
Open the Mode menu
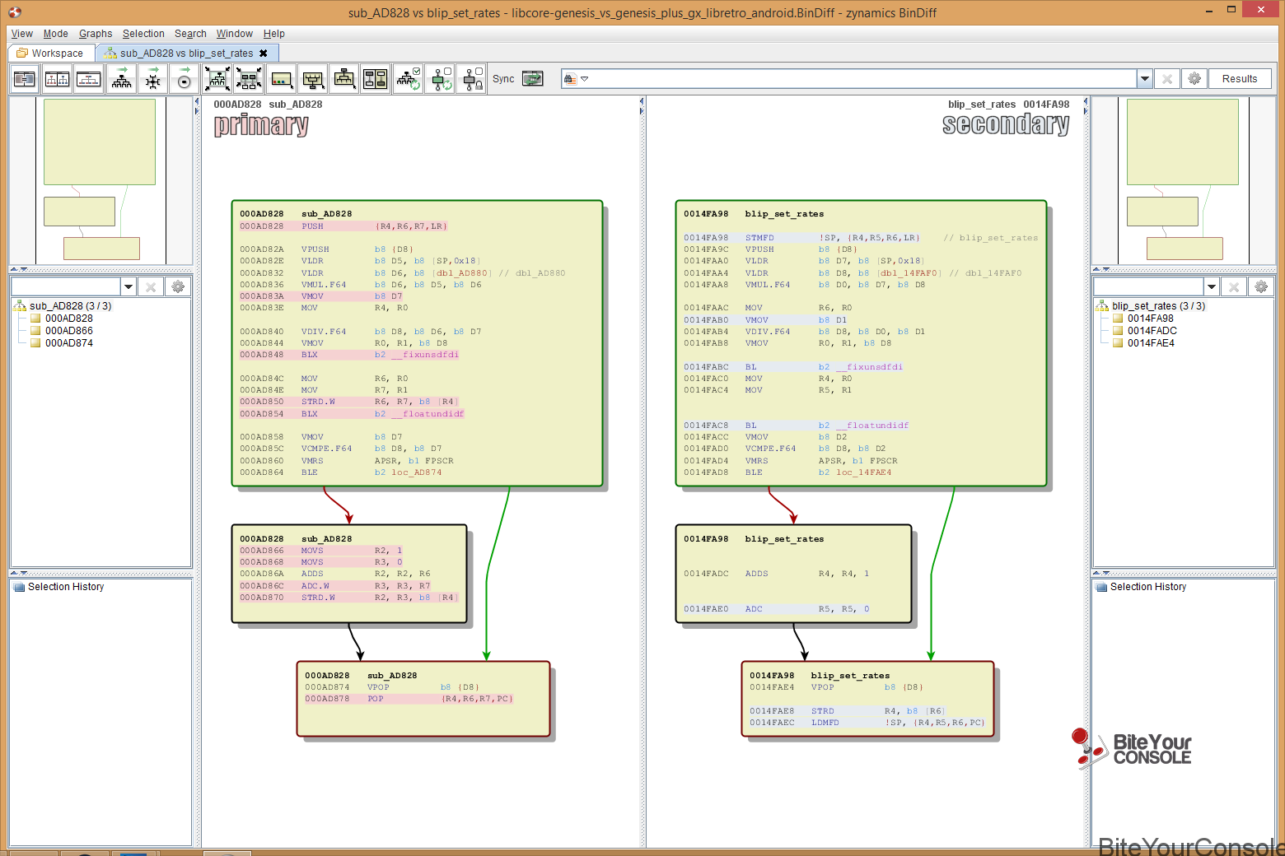tap(56, 34)
